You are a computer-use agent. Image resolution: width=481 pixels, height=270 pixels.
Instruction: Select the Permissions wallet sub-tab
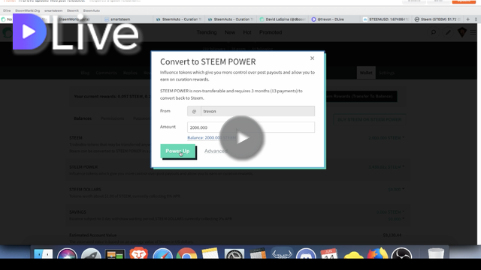112,118
